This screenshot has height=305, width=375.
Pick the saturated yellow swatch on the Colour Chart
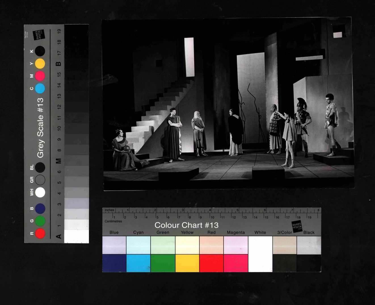187,263
